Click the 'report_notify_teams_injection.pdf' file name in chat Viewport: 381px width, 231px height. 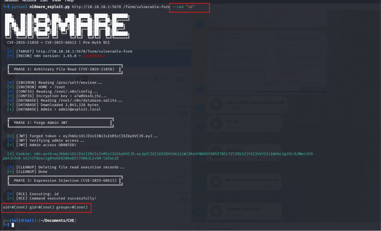[255, 102]
